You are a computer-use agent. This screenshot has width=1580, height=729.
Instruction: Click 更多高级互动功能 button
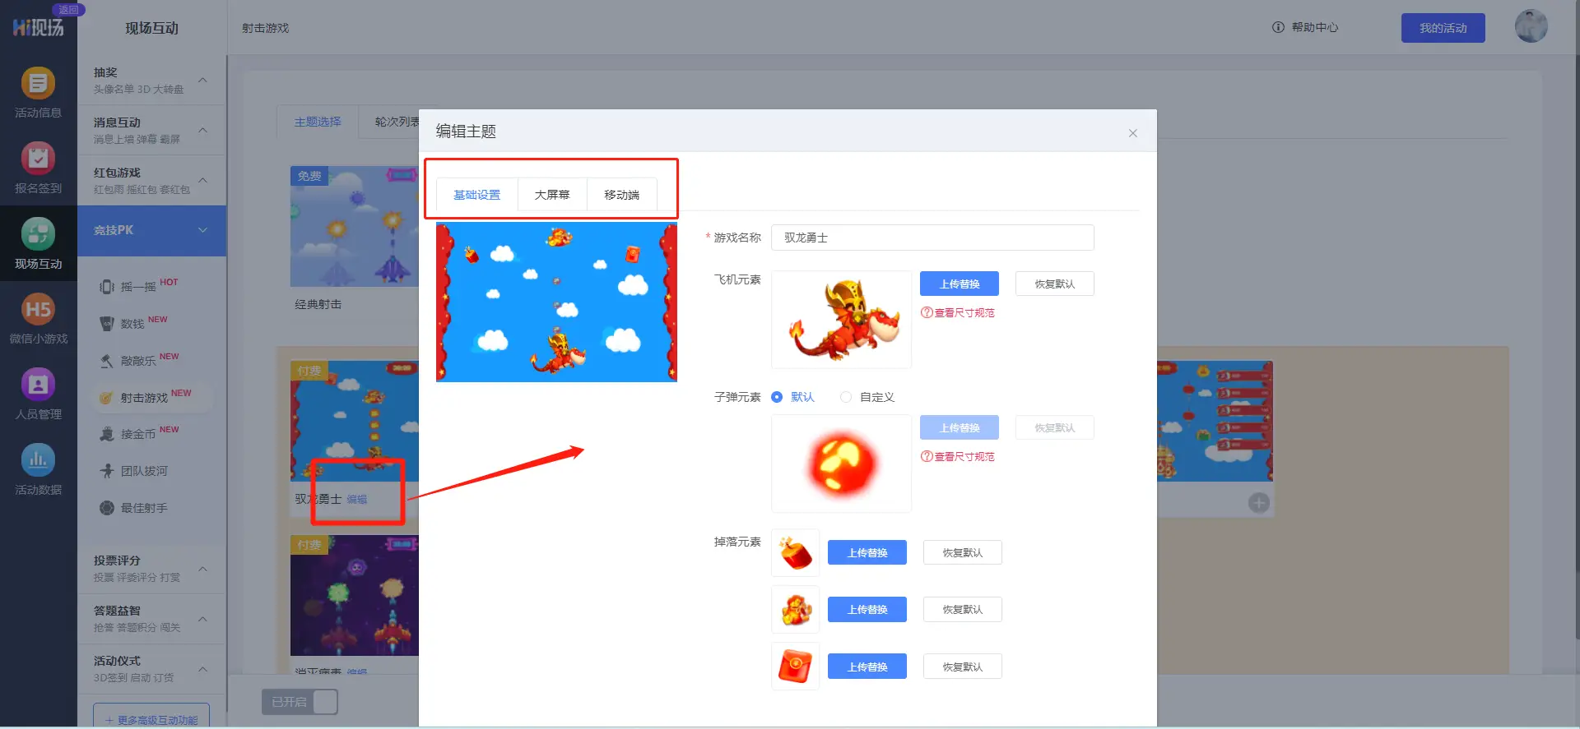tap(151, 717)
